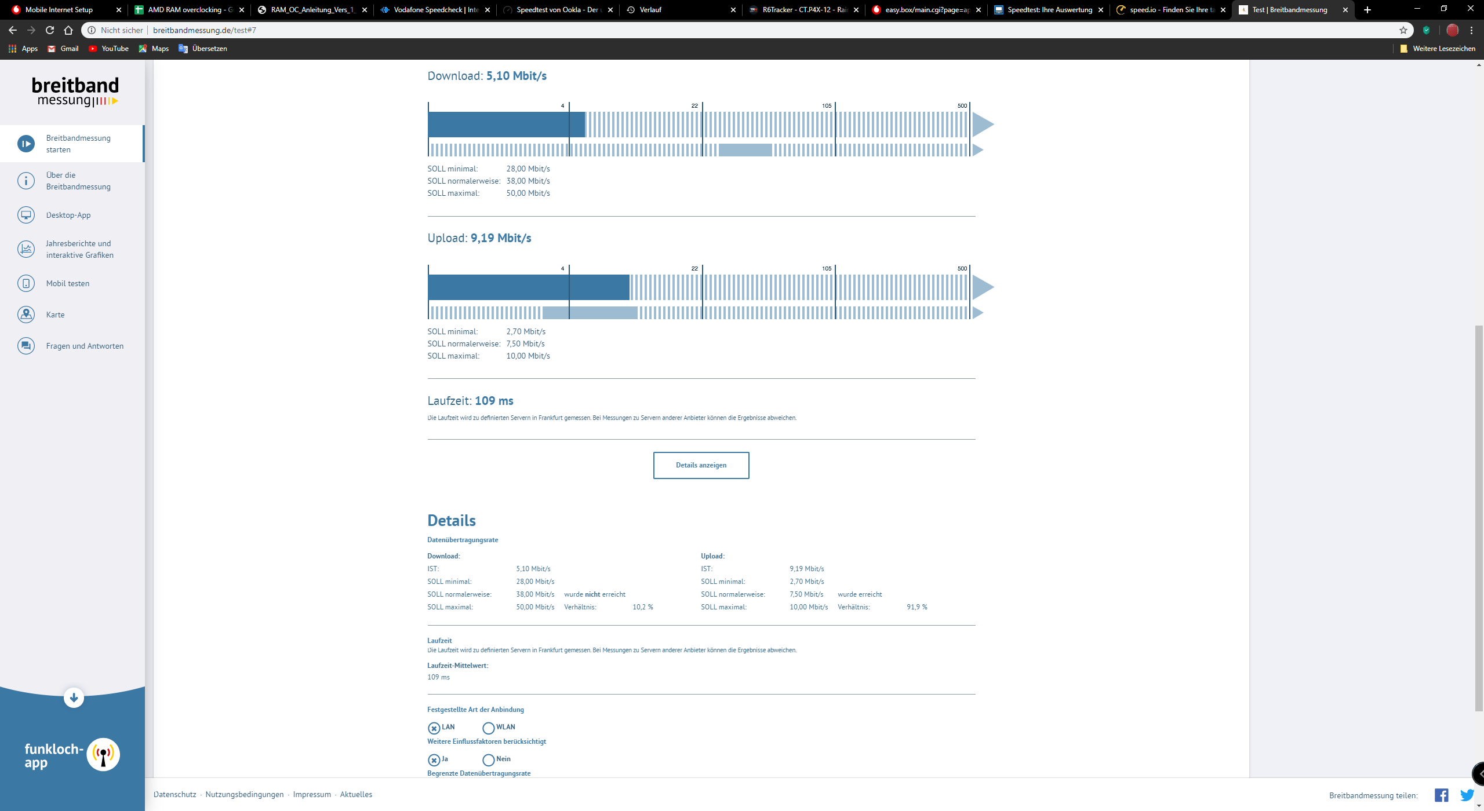Select the LAN radio button
Viewport: 1484px width, 811px height.
point(434,728)
